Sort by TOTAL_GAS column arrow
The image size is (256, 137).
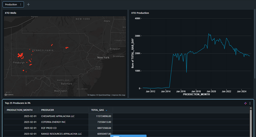(x=107, y=110)
